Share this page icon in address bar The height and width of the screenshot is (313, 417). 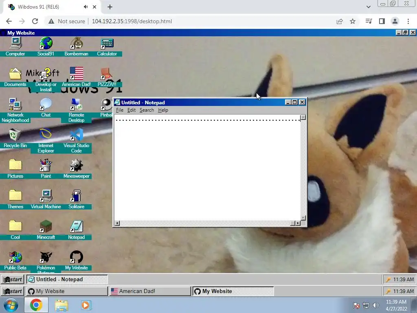pos(340,21)
